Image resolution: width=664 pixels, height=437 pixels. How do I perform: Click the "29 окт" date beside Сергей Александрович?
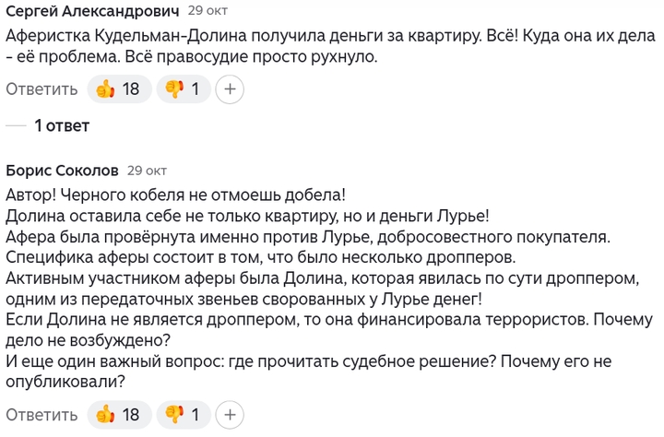click(208, 11)
